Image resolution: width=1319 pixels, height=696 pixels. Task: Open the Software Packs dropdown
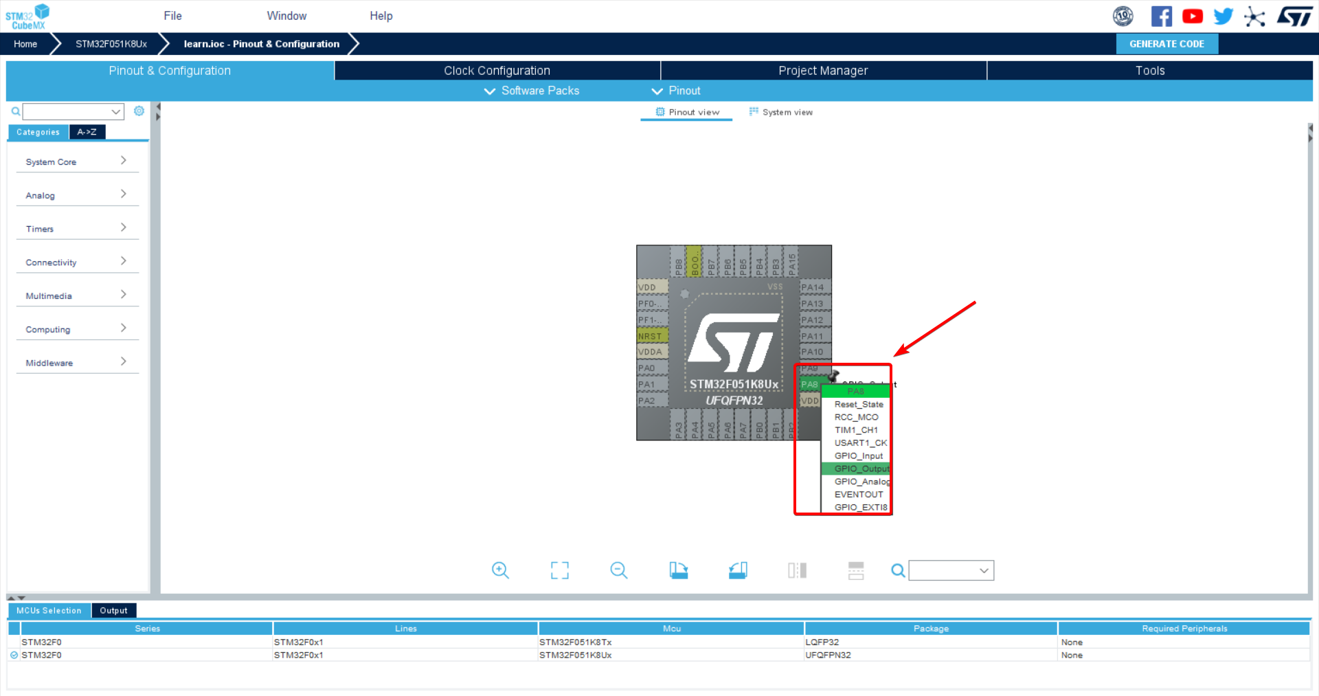click(532, 91)
